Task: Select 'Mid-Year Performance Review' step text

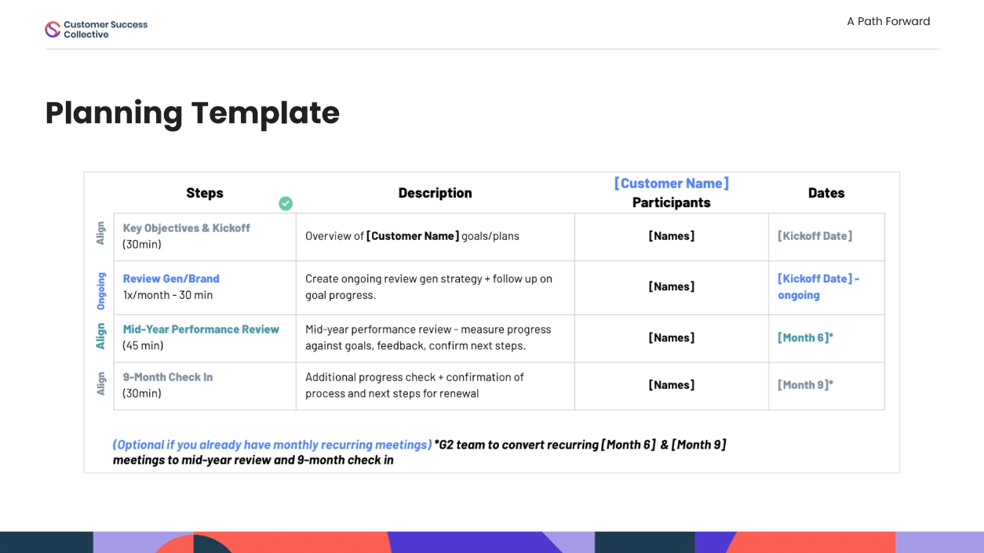Action: [x=201, y=329]
